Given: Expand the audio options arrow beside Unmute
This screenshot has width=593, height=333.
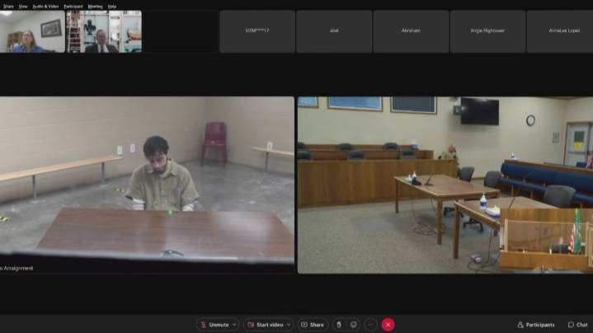Looking at the screenshot, I should click(x=235, y=325).
